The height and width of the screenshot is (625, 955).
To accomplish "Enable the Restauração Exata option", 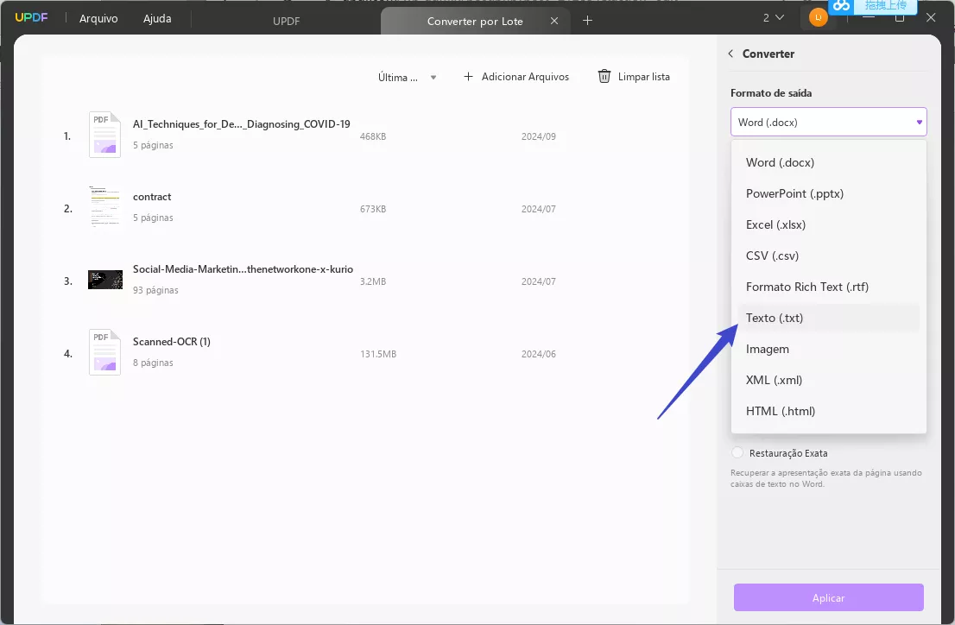I will pos(737,452).
